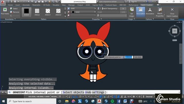The image size is (184, 104).
Task: Open the Annotate ribbon tab
Action: [x=26, y=5]
